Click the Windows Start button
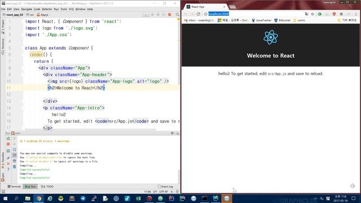Screen dimensions: 361x203 pos(5,198)
